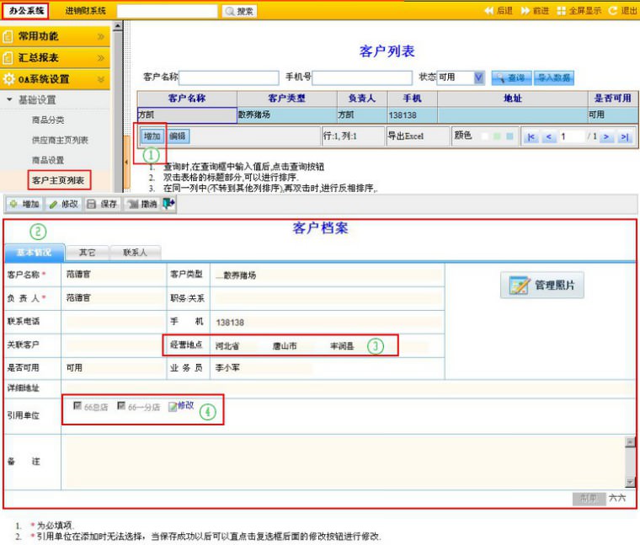
Task: Toggle 全屏显示 fullscreen display
Action: (x=562, y=11)
